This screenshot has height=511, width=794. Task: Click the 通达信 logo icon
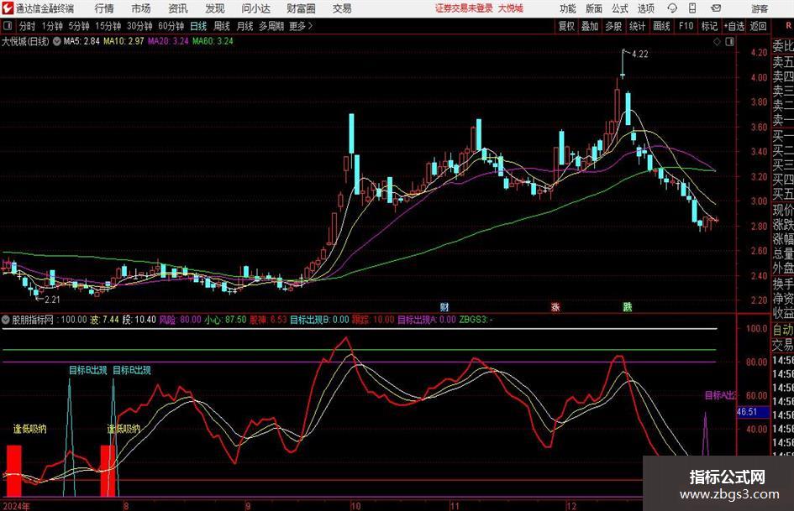click(x=8, y=8)
